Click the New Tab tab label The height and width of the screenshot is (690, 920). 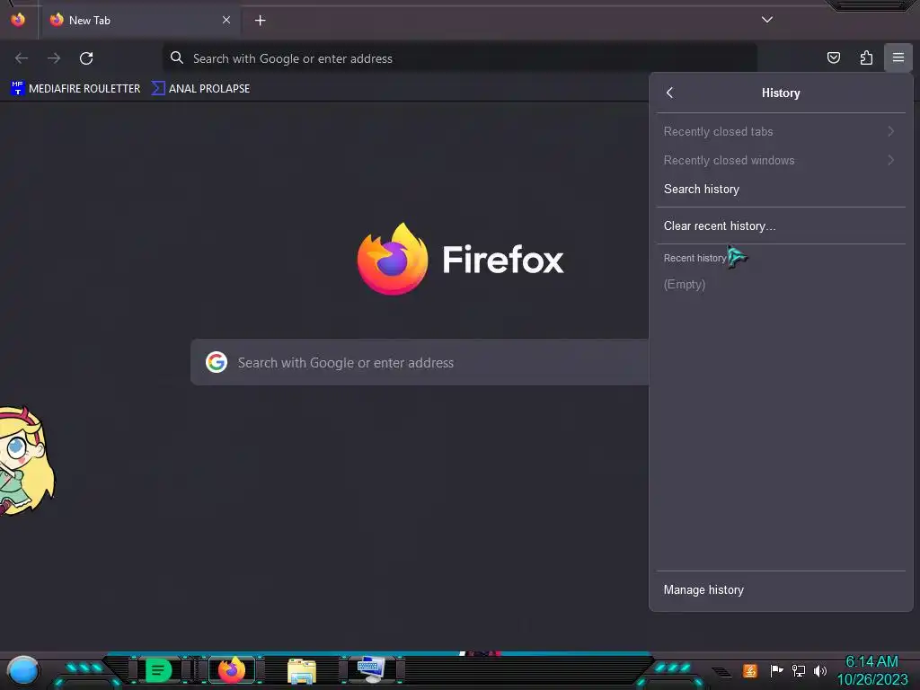click(x=90, y=21)
